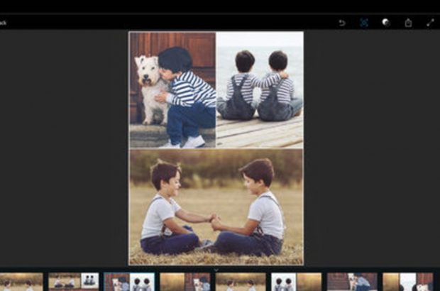Click the Back button in the top bar
This screenshot has width=440, height=291.
click(x=4, y=23)
